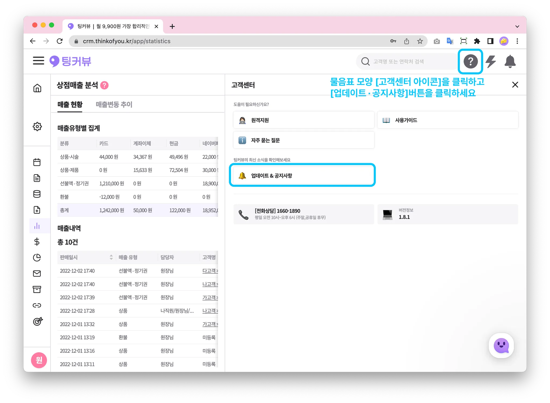
Task: Open the purple chatbot bubble
Action: 501,346
